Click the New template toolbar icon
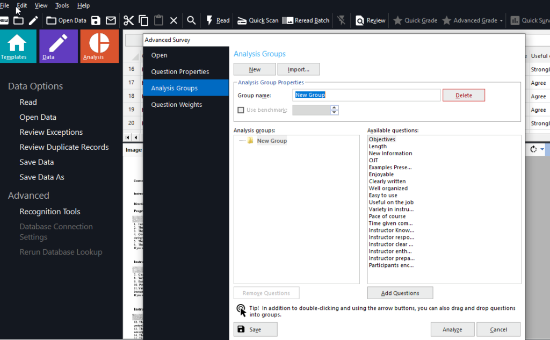This screenshot has height=340, width=550. pyautogui.click(x=4, y=20)
